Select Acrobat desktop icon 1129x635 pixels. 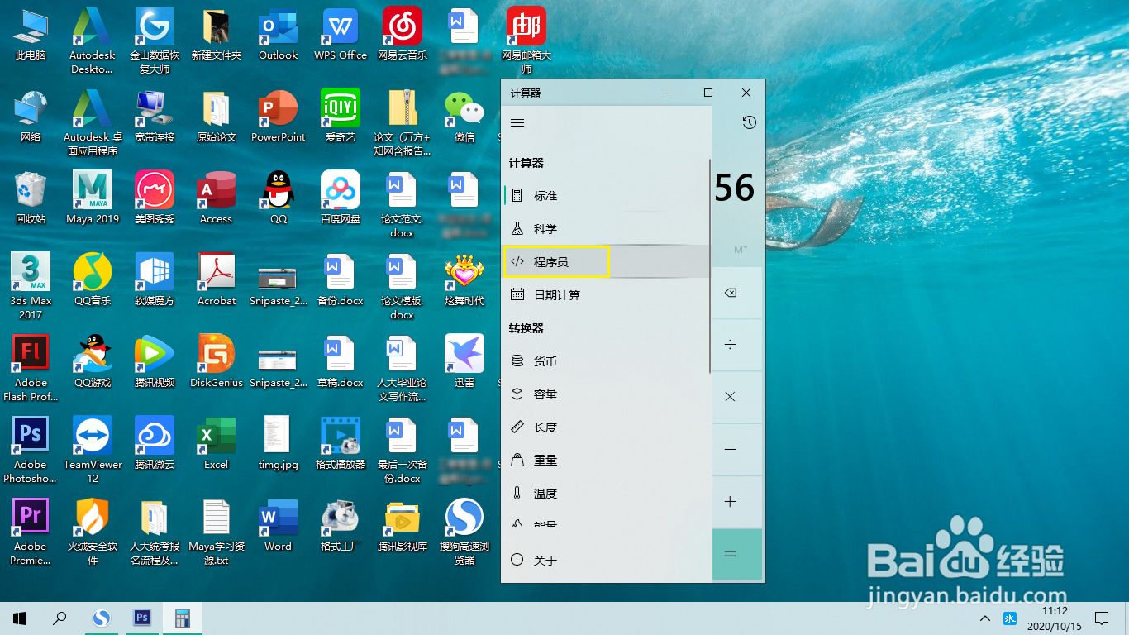[217, 281]
